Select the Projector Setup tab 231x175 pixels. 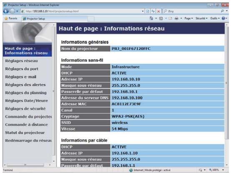[x=55, y=19]
